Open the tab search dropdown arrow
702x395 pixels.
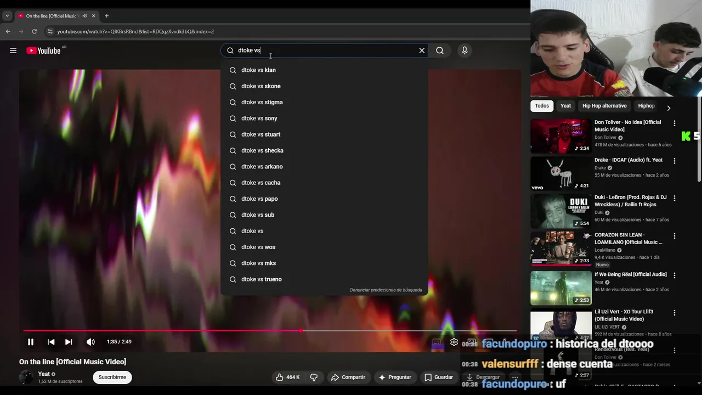pyautogui.click(x=7, y=16)
